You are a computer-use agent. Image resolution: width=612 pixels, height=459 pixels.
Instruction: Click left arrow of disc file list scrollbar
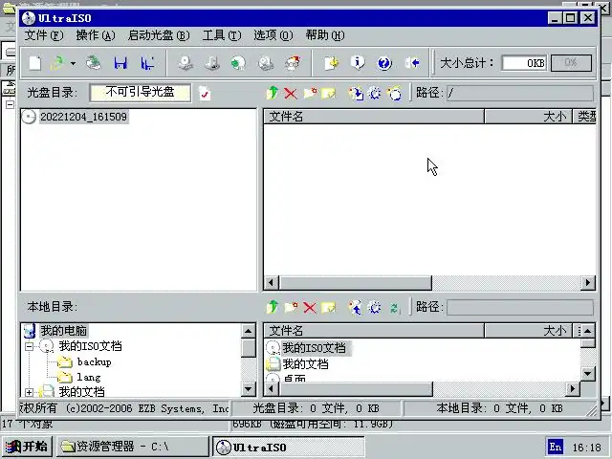[x=272, y=283]
